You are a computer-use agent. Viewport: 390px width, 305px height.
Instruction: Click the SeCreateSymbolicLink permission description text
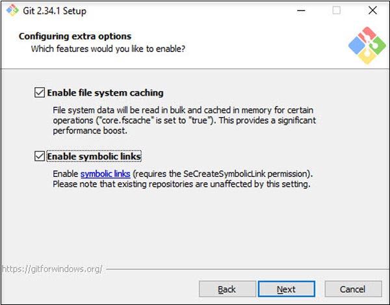pyautogui.click(x=222, y=174)
